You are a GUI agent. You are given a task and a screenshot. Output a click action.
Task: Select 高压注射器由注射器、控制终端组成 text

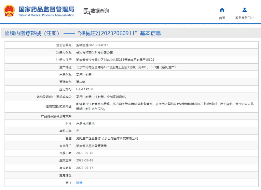(x=102, y=97)
